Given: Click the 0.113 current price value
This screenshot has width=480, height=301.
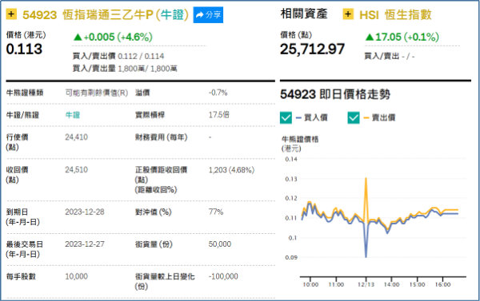Looking at the screenshot, I should click(x=24, y=49).
